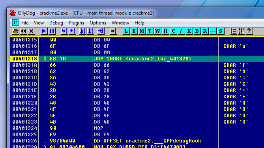264x148 pixels.
Task: Click the Trace over toolbar icon
Action: (91, 31)
